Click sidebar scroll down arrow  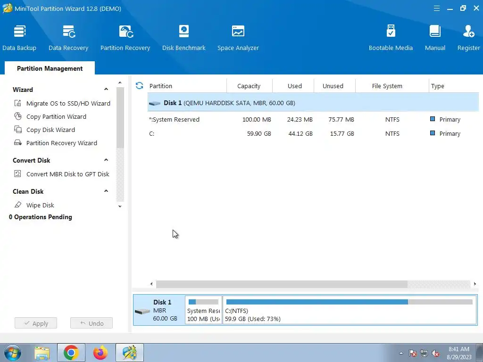point(120,206)
